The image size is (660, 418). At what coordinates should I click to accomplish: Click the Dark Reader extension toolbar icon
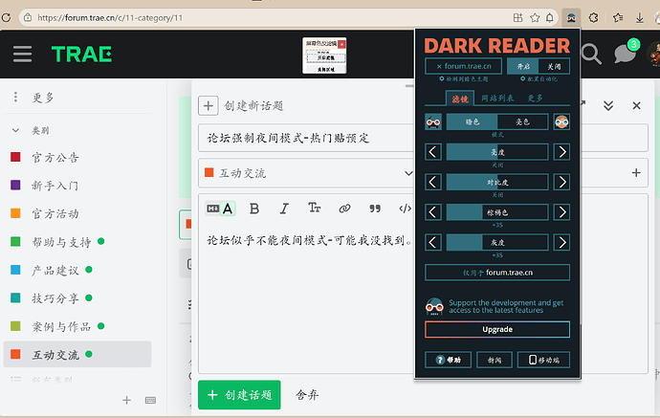click(x=571, y=17)
